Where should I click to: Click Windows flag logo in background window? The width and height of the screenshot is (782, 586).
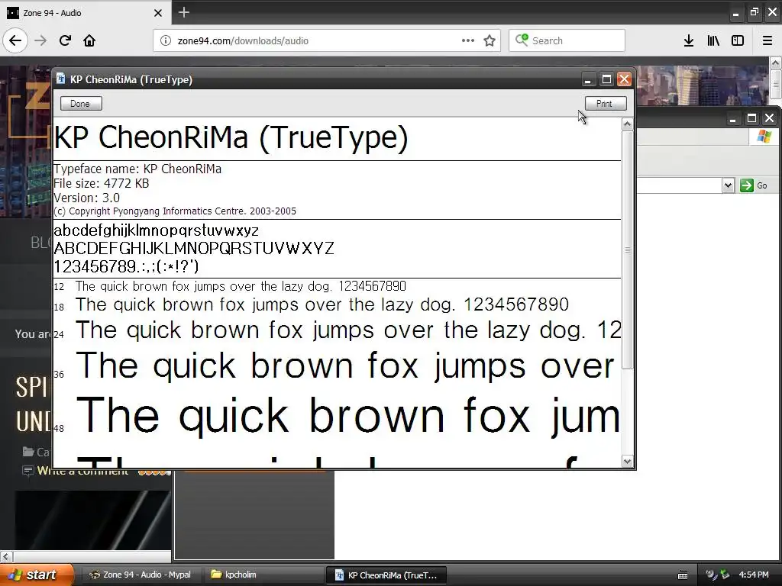pos(764,136)
